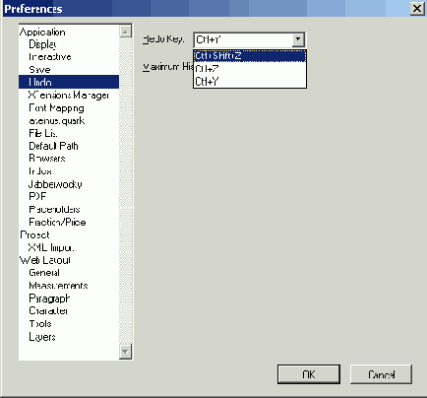Screen dimensions: 427x398
Task: Click the Cancel button
Action: coord(381,374)
